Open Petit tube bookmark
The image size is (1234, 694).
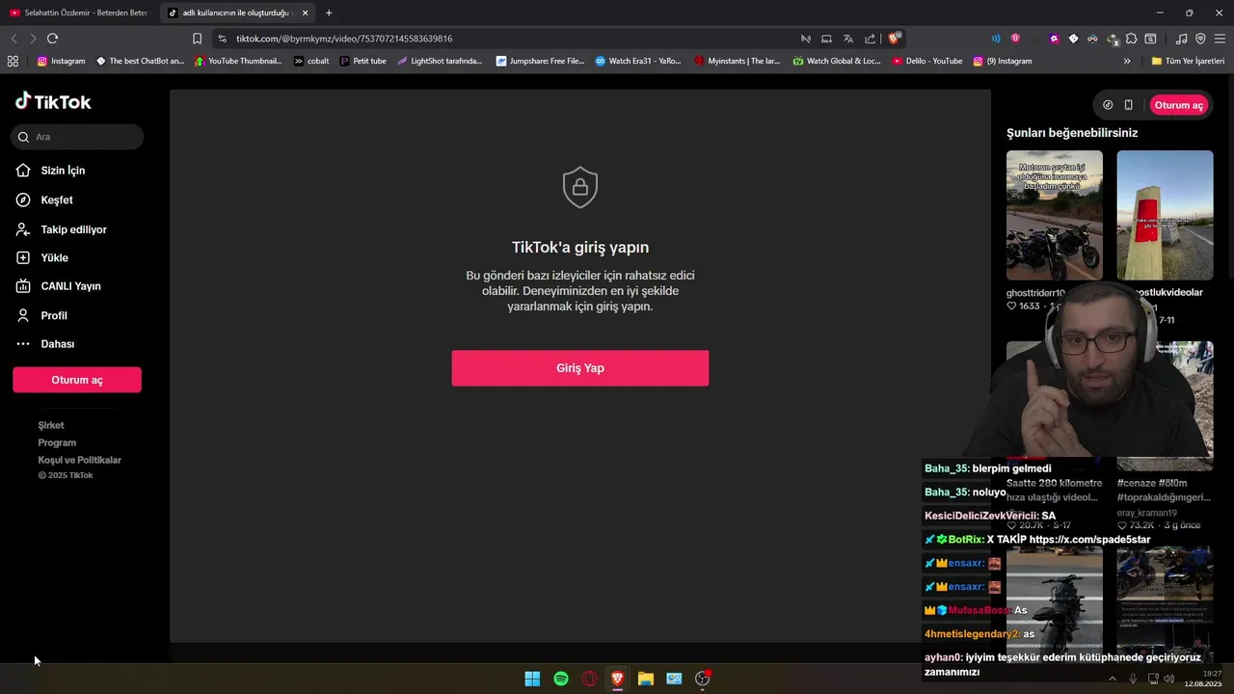pyautogui.click(x=362, y=61)
